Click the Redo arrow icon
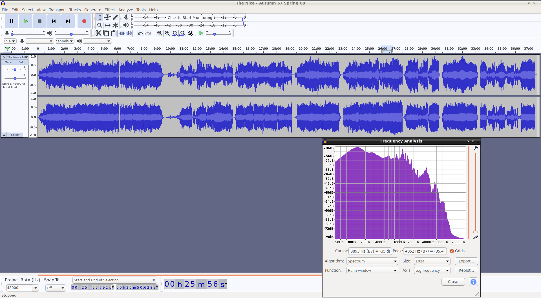The width and height of the screenshot is (541, 298). coord(148,33)
